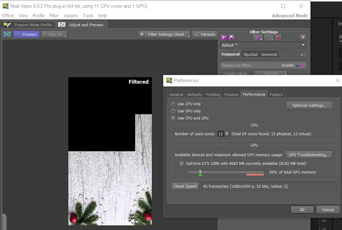Screen dimensions: 342x230
Task: Open the filter preset folder icon
Action: click(x=224, y=38)
